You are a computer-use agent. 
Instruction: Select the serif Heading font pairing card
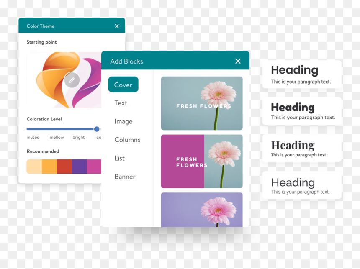(302, 148)
